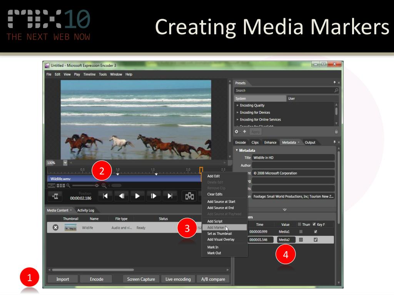Enable the thumbnail checkbox for marker Media1

(301, 232)
